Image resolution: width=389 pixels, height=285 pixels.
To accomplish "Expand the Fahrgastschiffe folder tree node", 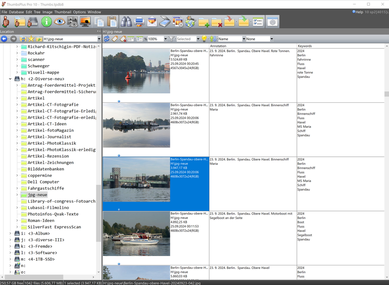I will [x=17, y=189].
